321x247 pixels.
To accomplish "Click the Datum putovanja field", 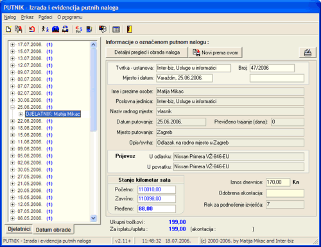I will coord(181,122).
